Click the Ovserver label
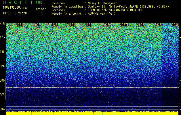The width and height of the screenshot is (181, 115). point(58,3)
